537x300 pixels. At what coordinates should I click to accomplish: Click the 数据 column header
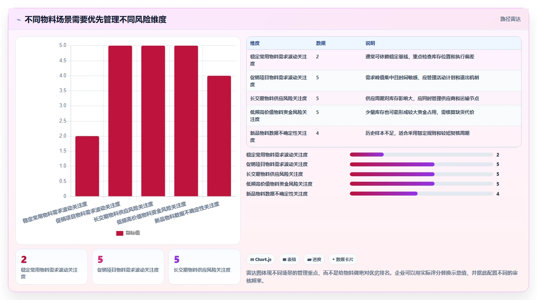click(x=321, y=43)
